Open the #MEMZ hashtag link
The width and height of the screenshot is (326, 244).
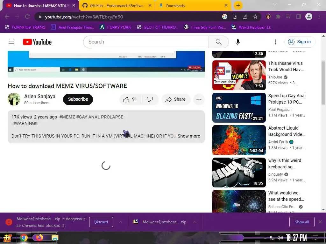click(x=67, y=117)
